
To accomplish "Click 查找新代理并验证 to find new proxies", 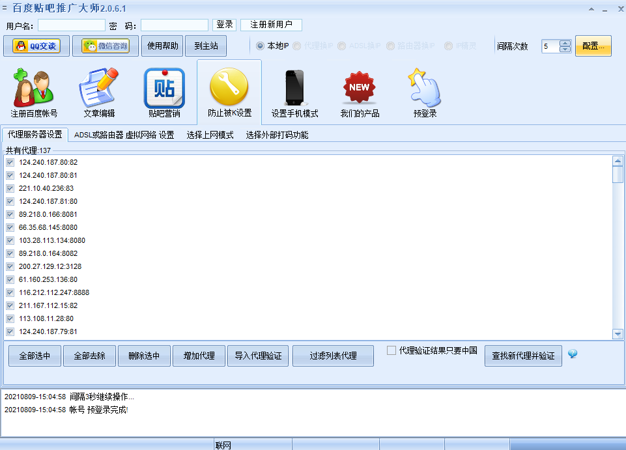I will [523, 356].
